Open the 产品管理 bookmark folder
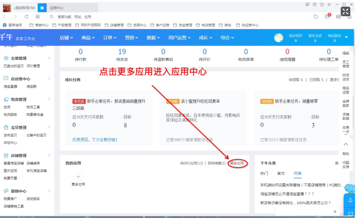356x218 pixels. (x=62, y=25)
